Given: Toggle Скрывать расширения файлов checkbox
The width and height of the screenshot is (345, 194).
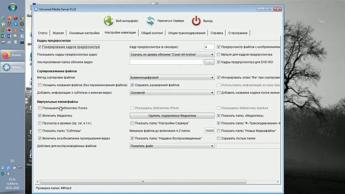Looking at the screenshot, I should (x=132, y=85).
